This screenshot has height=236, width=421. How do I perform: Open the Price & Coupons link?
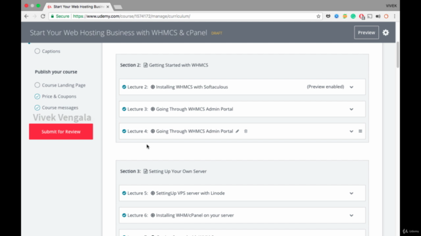pos(59,96)
